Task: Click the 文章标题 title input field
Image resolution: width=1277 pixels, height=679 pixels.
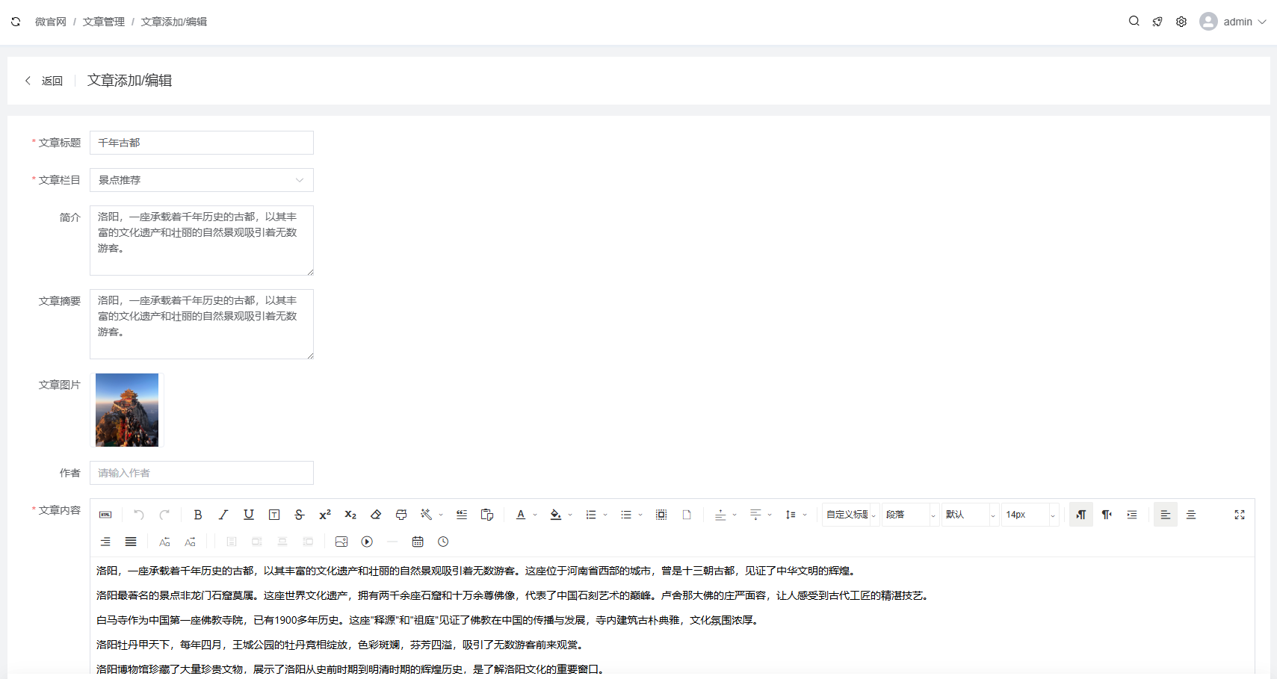Action: coord(202,143)
